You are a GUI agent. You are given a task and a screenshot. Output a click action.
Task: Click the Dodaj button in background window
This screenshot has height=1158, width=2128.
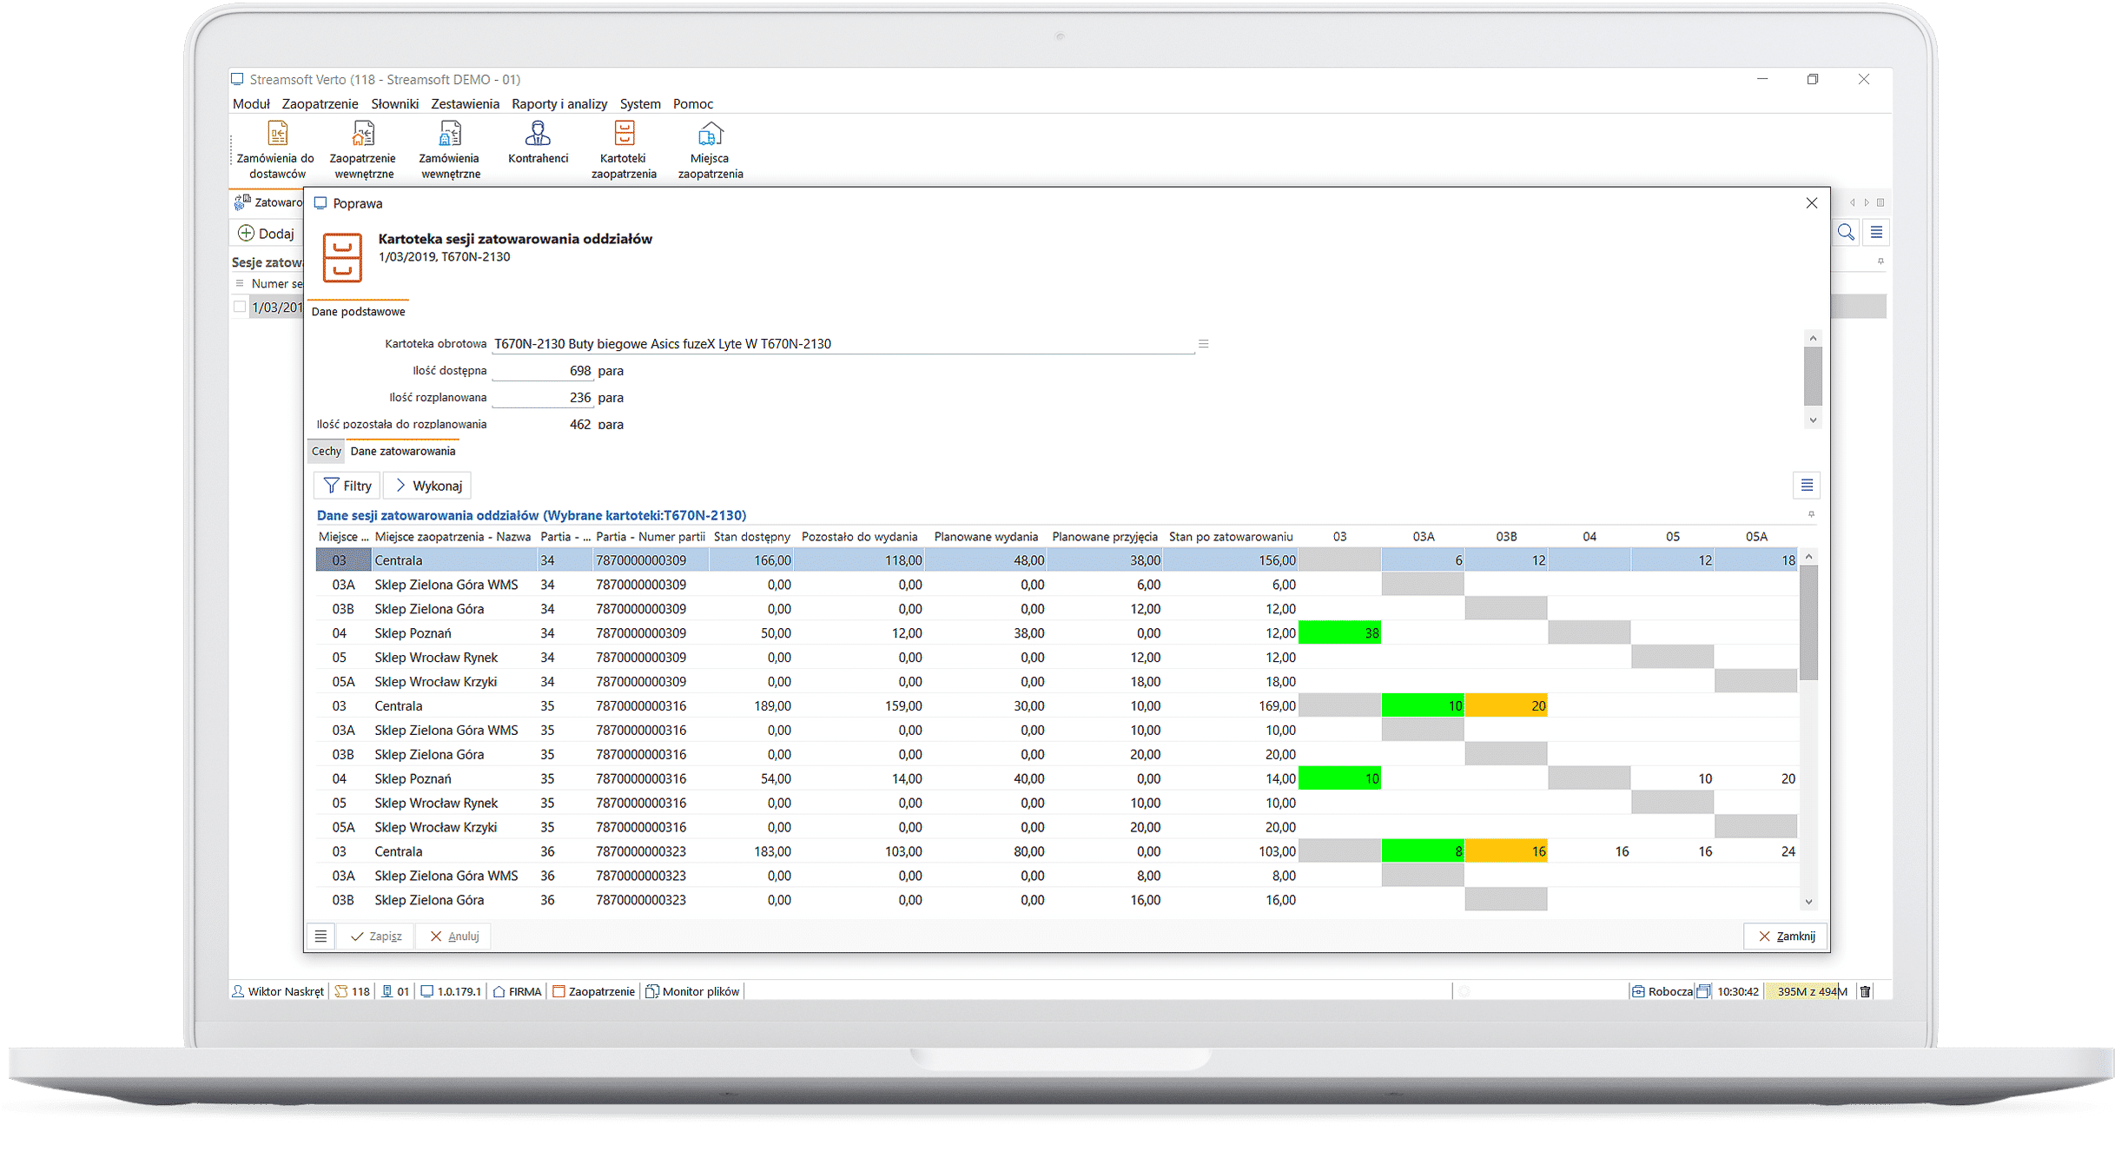267,234
